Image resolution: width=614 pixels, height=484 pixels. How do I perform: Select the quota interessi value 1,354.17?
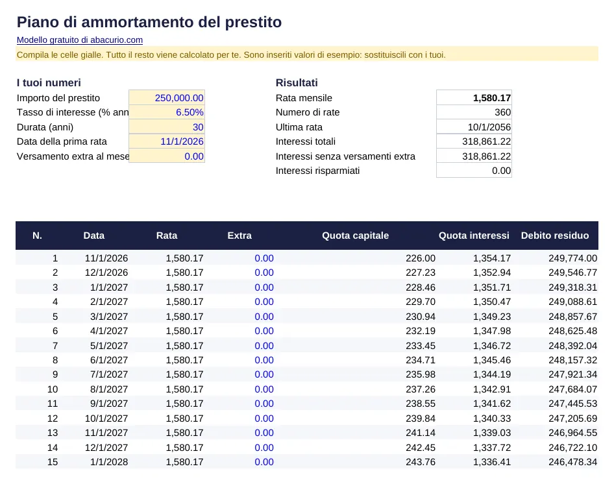click(x=492, y=258)
